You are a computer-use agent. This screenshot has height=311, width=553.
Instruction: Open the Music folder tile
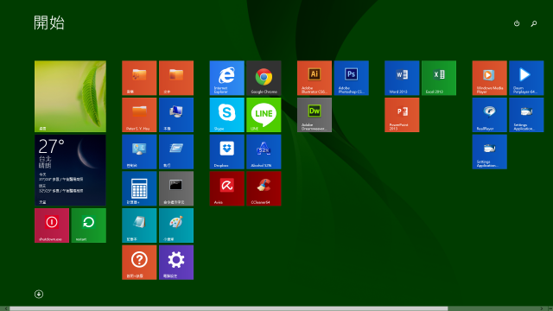coord(139,78)
